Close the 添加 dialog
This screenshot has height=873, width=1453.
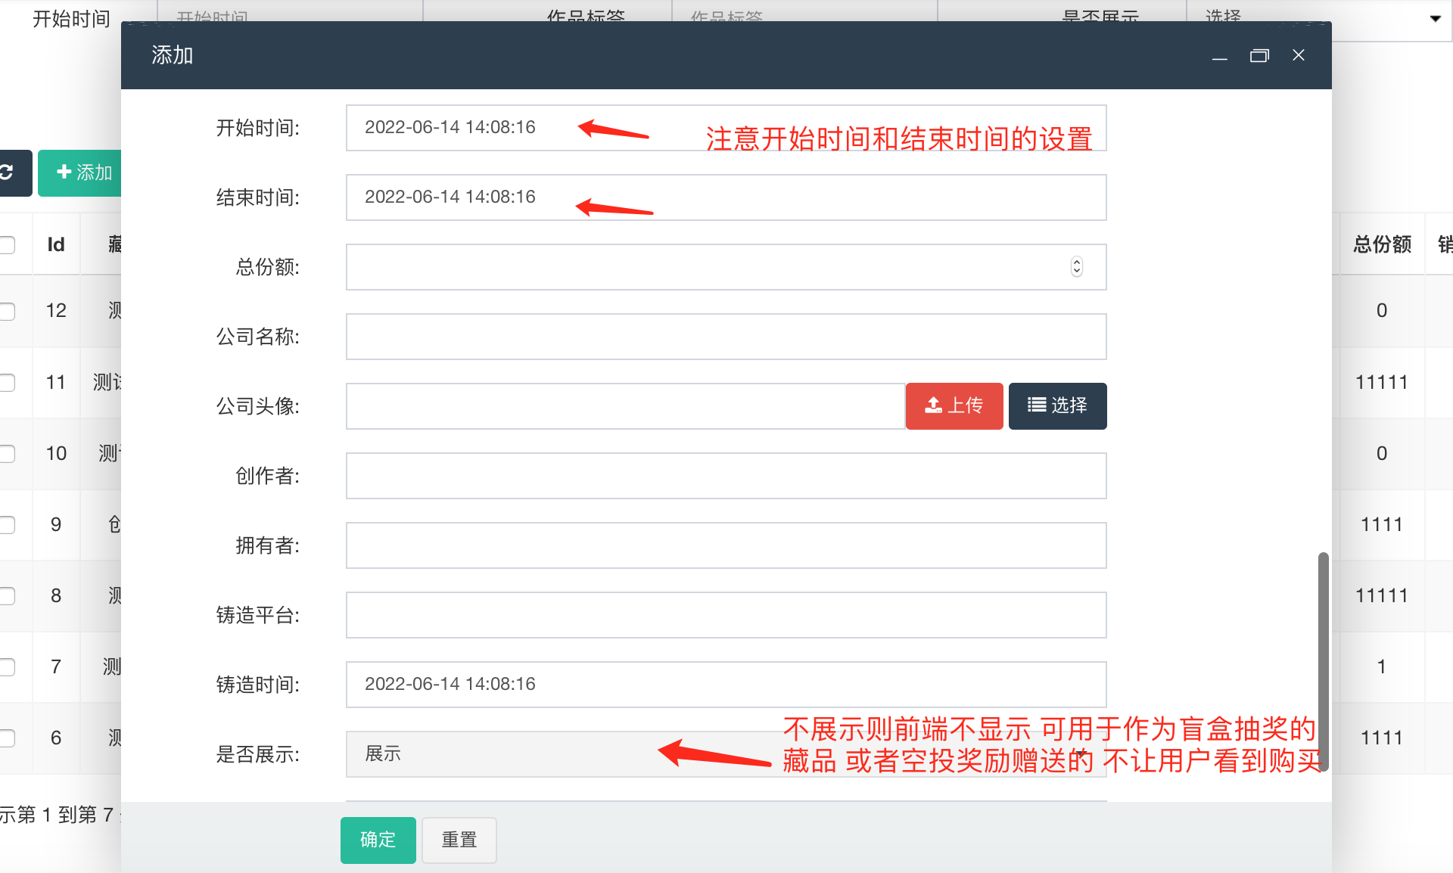pos(1299,55)
